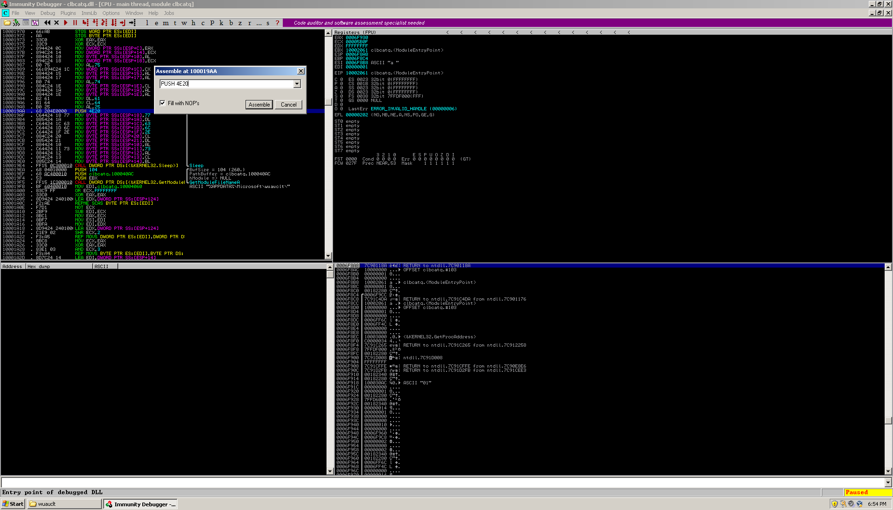Open the View menu

pyautogui.click(x=30, y=13)
